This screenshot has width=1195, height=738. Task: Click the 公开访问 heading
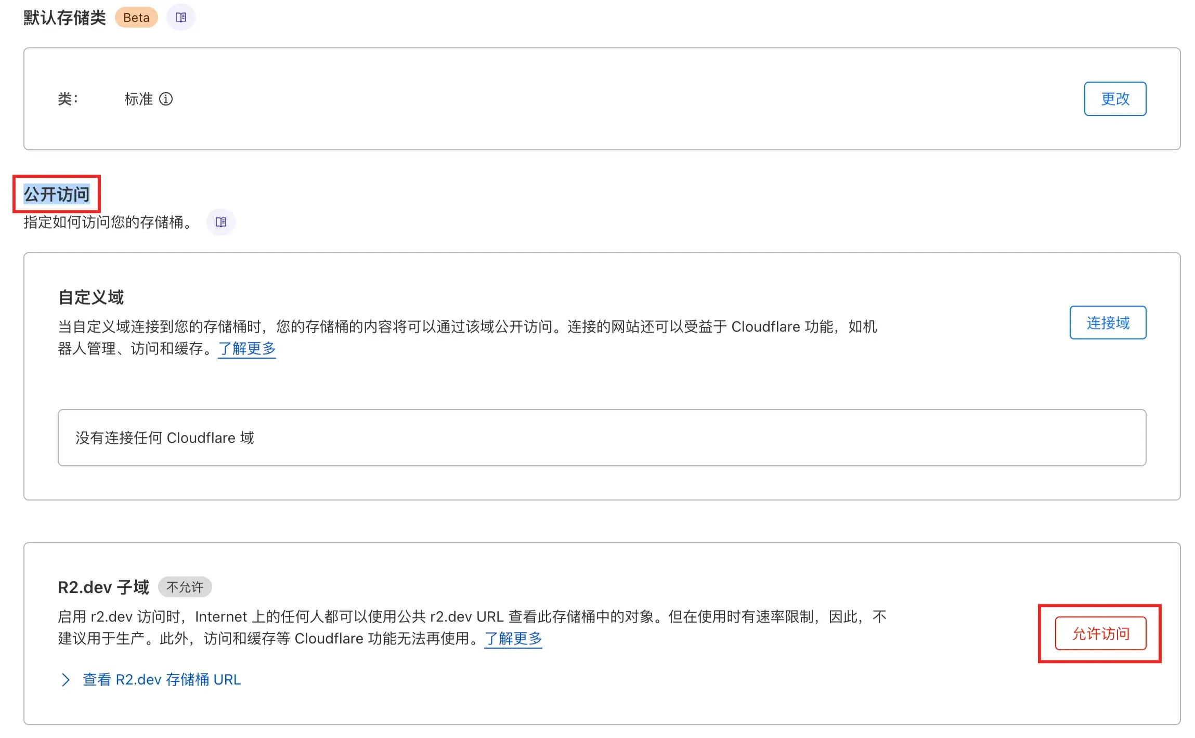[57, 194]
